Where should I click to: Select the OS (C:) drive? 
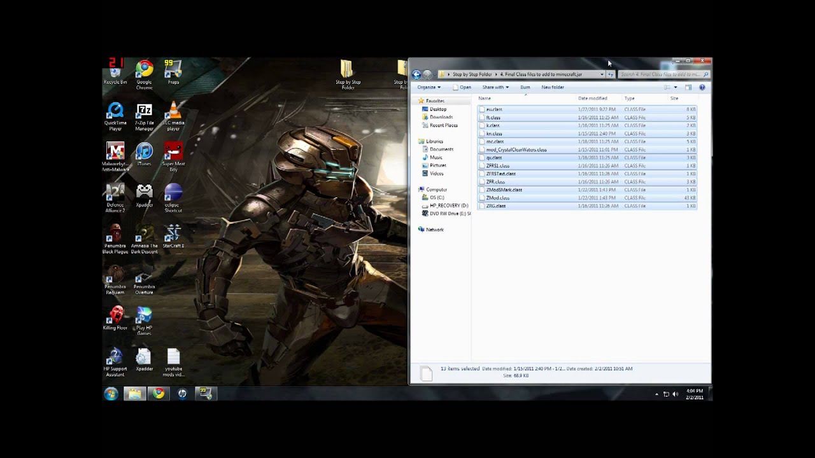click(x=433, y=197)
